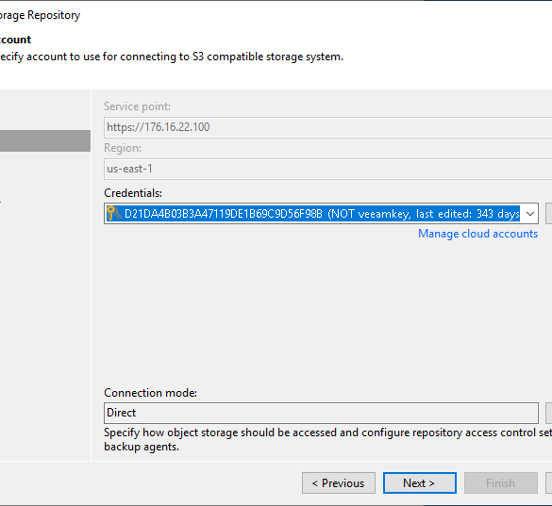Screen dimensions: 552x506
Task: Expand the Credentials dropdown arrow
Action: click(x=529, y=214)
